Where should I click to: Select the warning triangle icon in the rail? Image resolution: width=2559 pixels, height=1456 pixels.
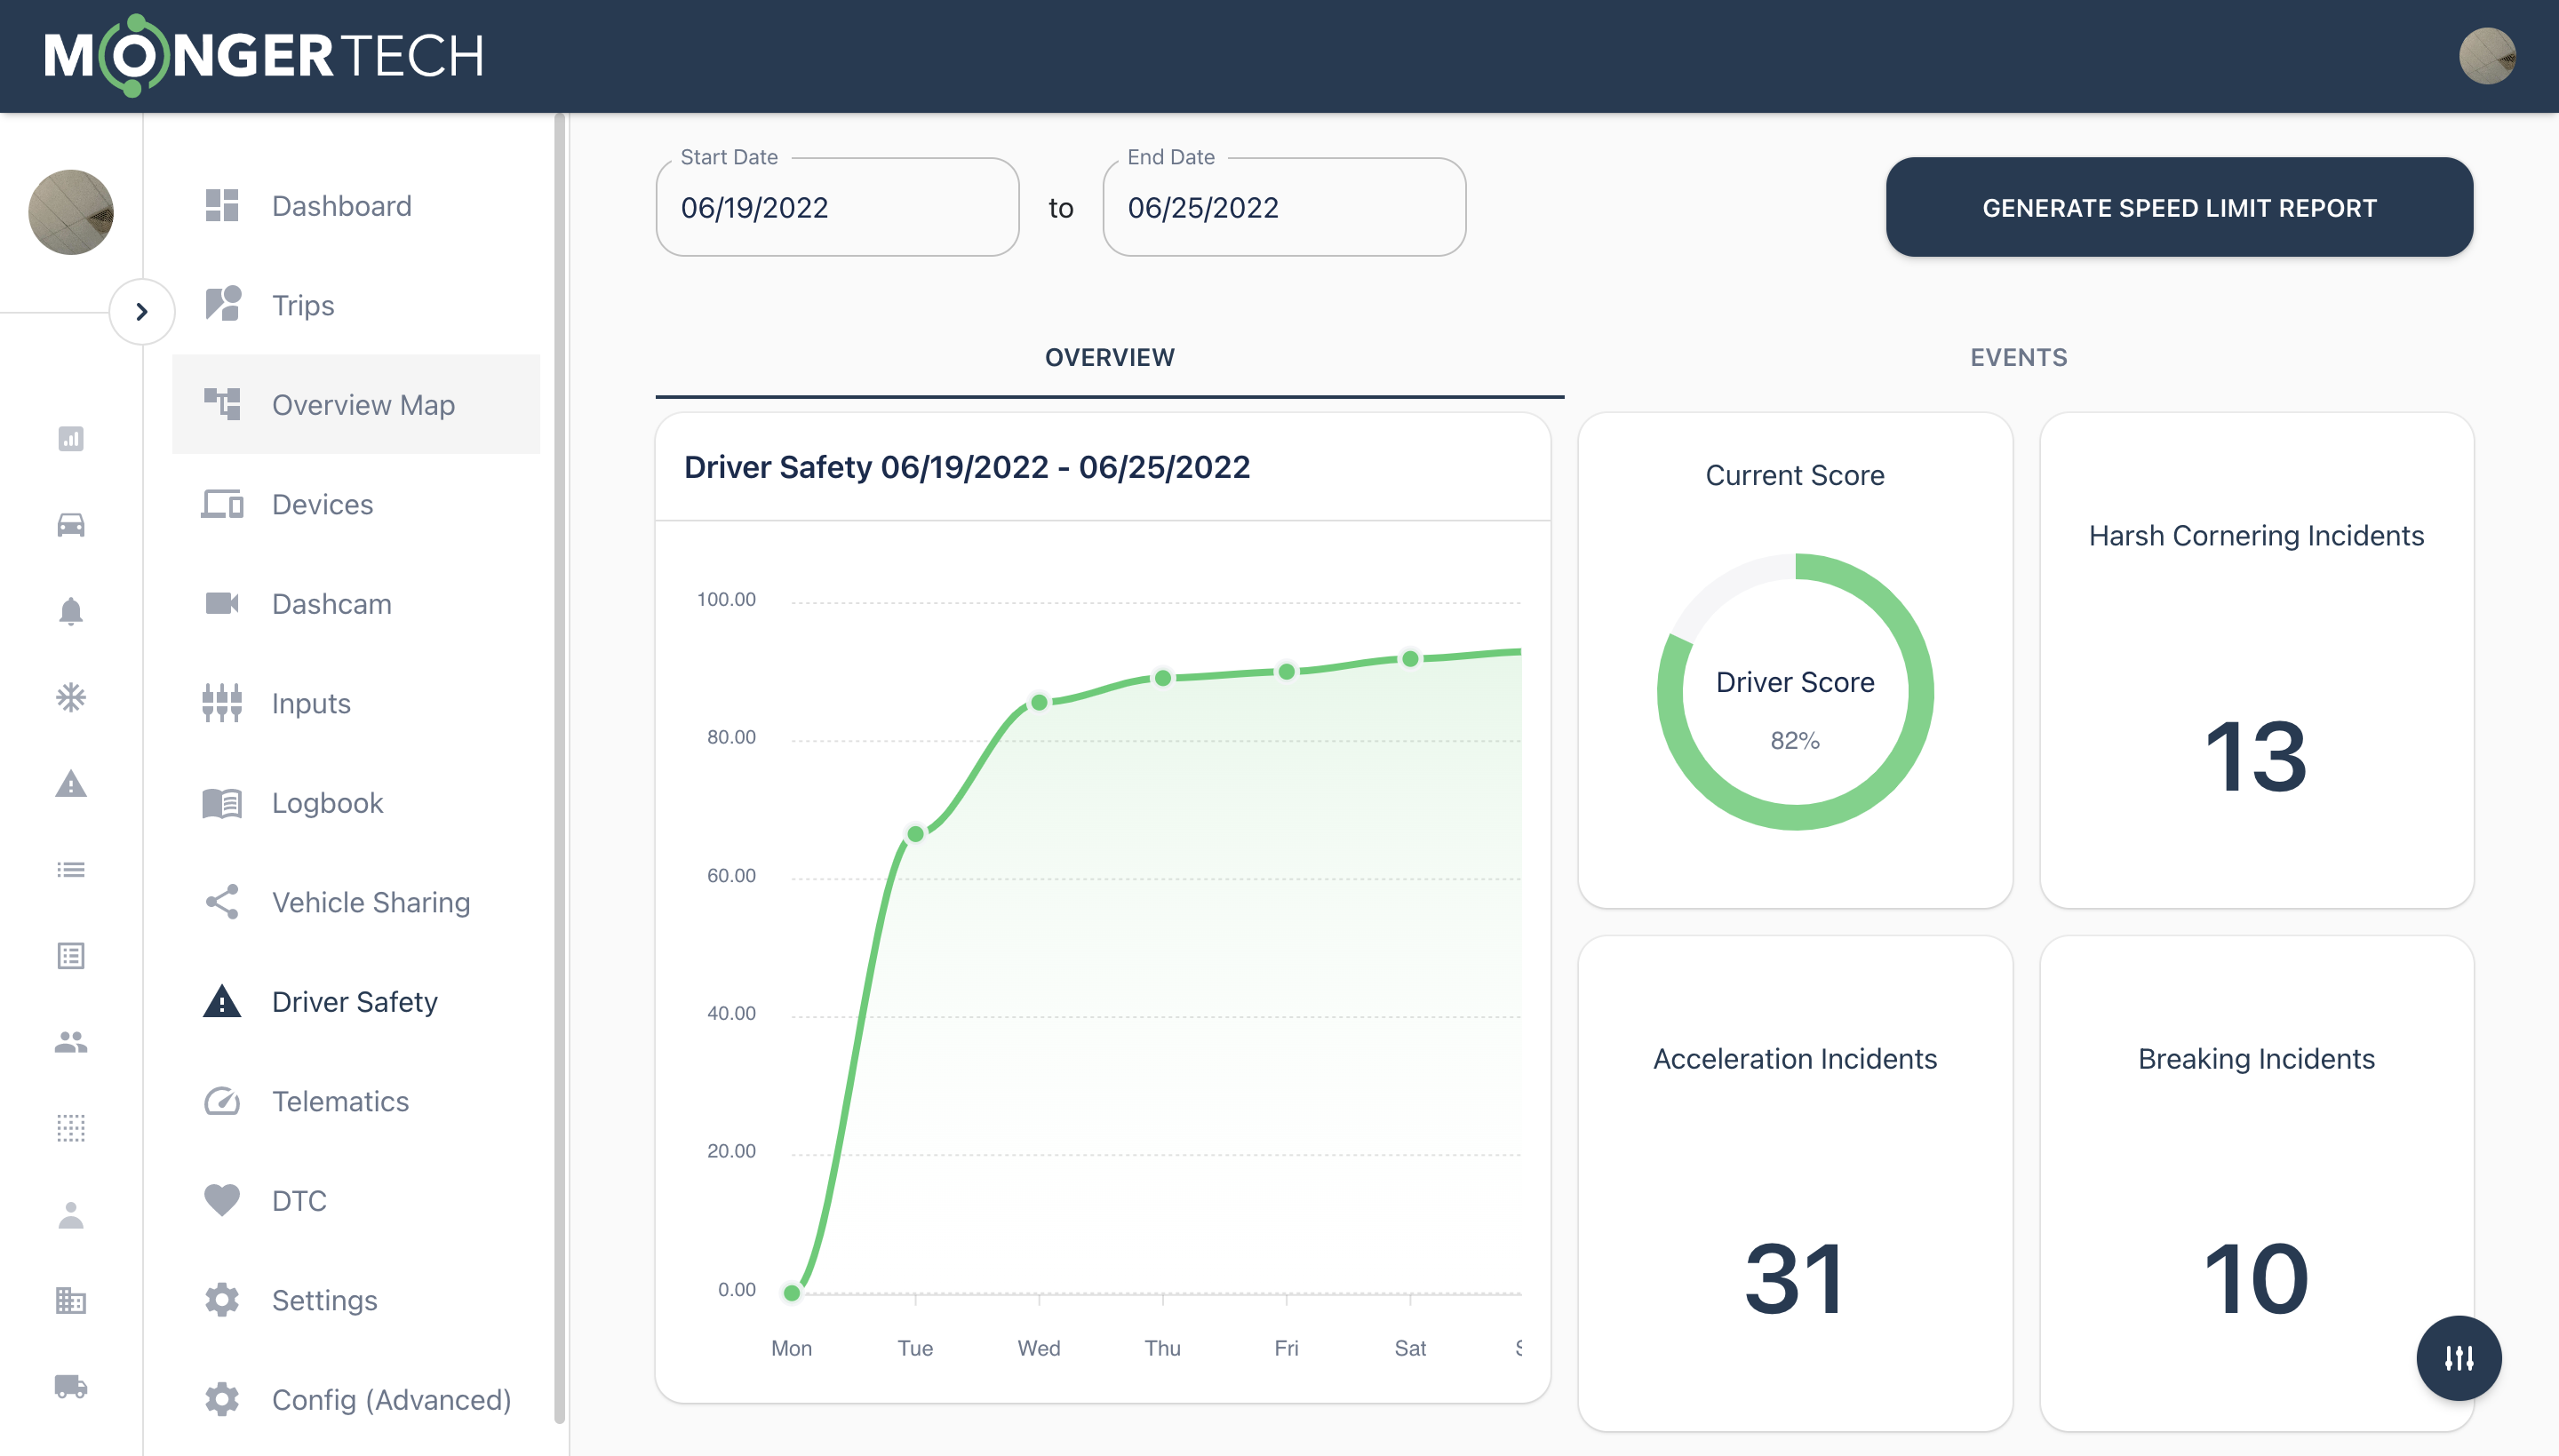(70, 784)
